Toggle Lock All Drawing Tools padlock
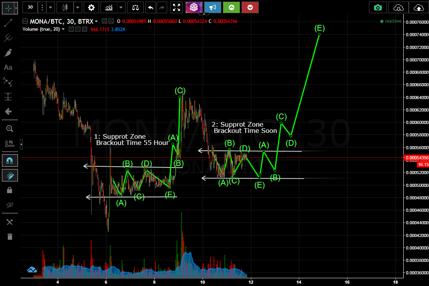The height and width of the screenshot is (286, 429). point(10,190)
